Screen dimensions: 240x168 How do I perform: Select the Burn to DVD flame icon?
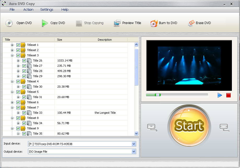(154, 23)
